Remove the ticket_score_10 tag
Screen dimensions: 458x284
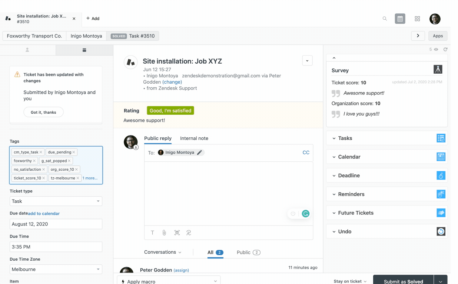coord(44,178)
